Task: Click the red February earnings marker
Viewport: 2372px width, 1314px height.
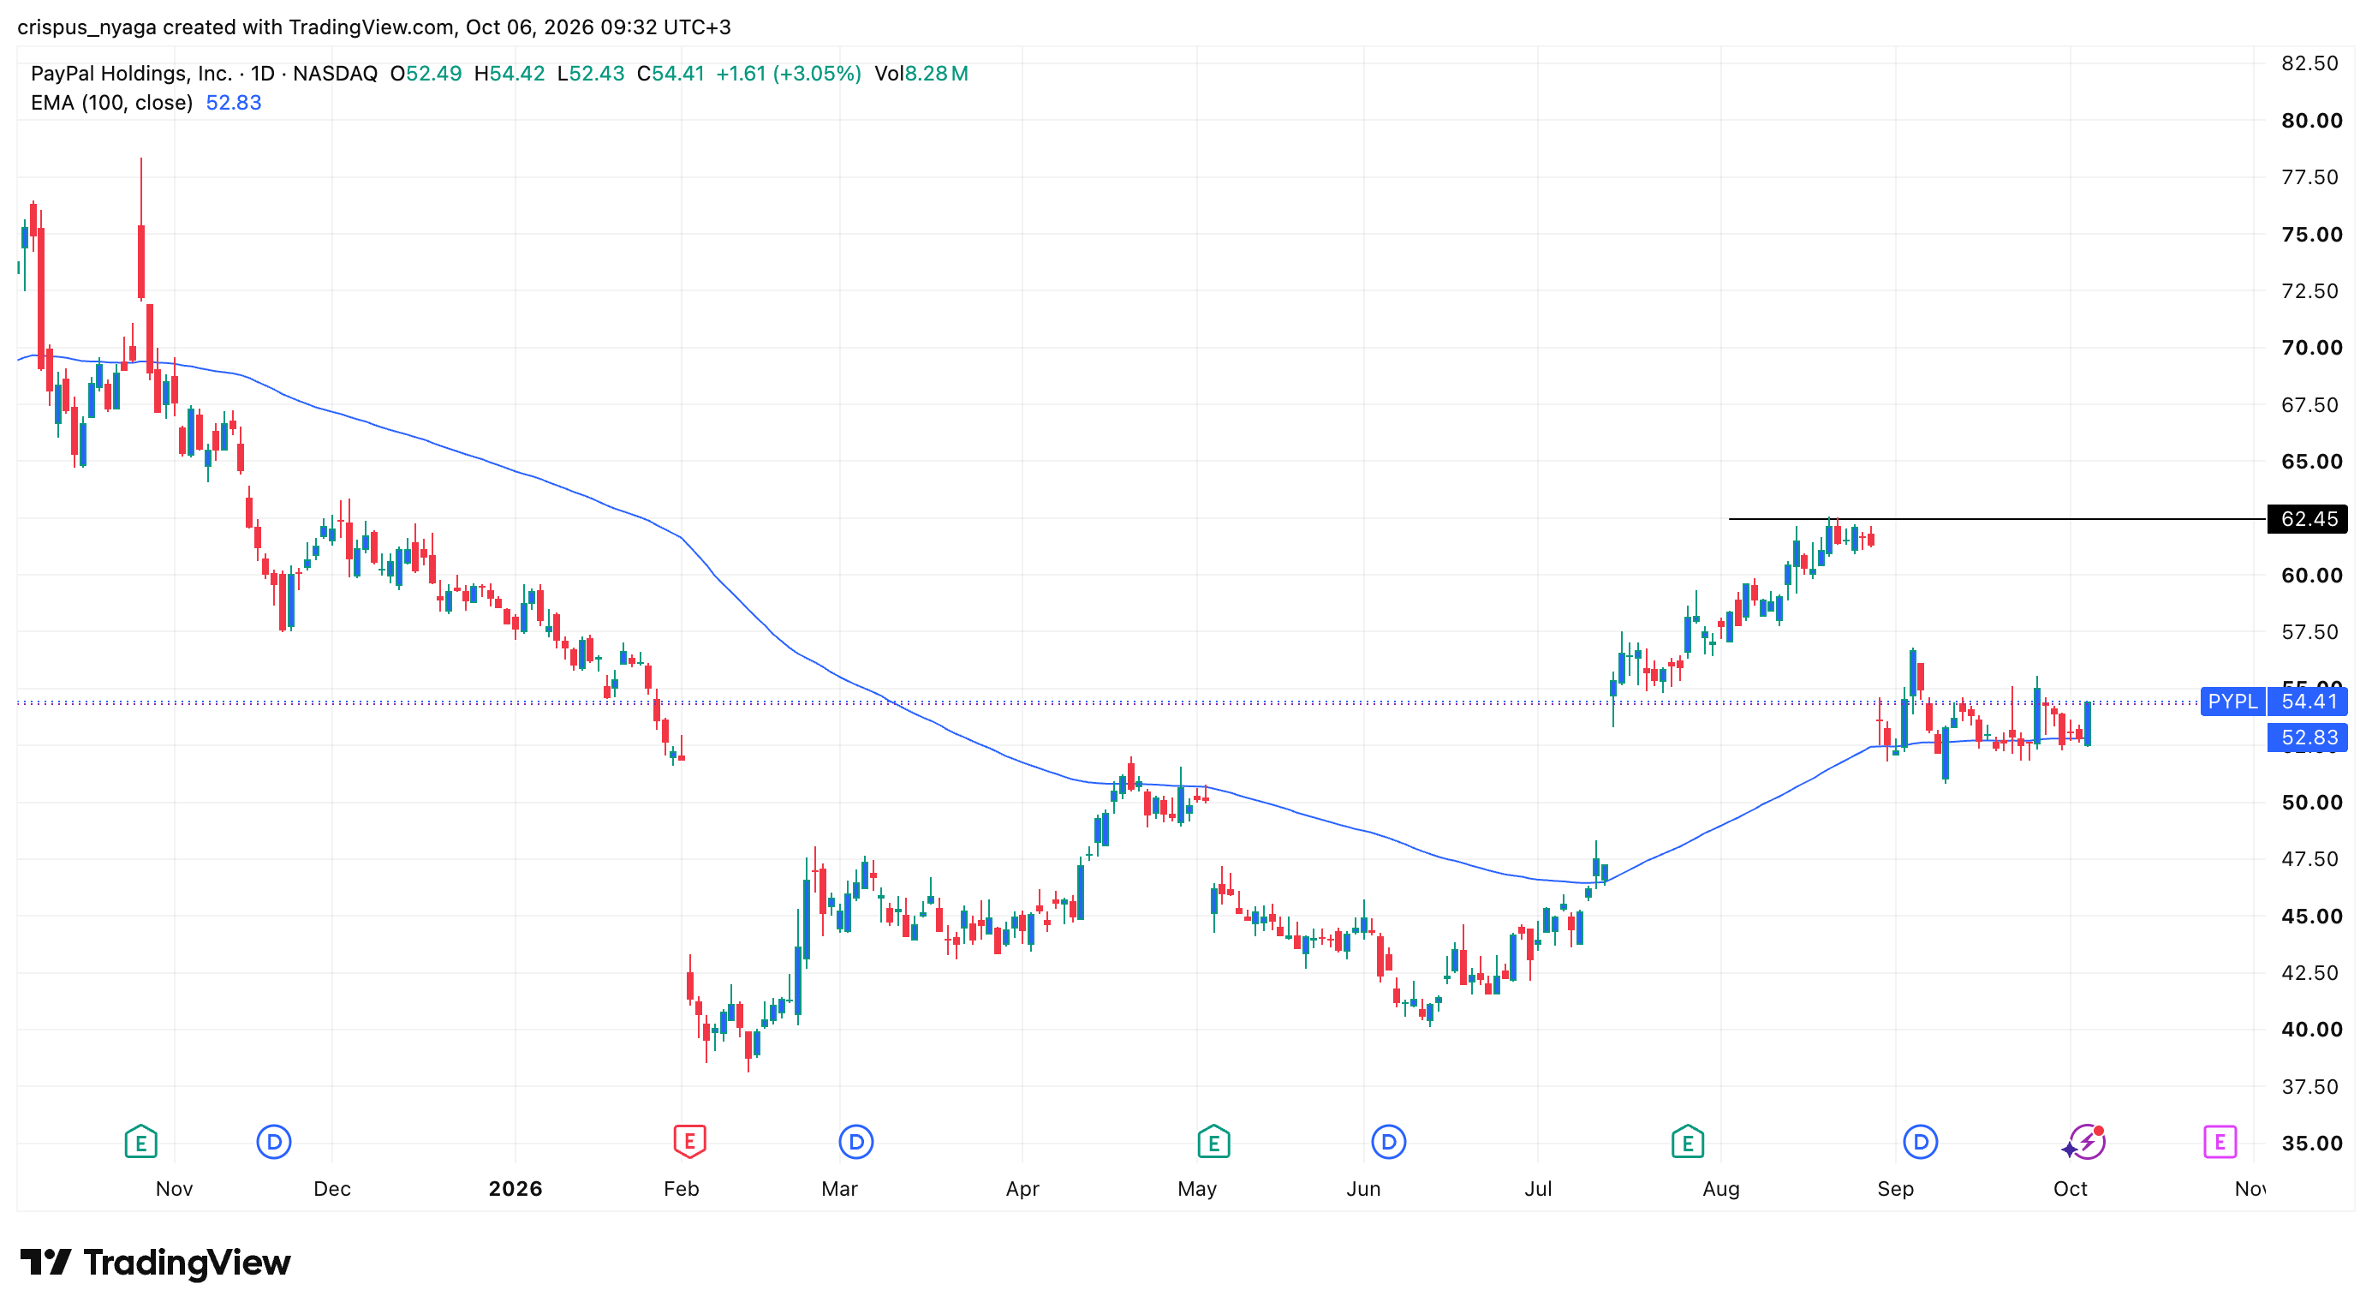Action: click(688, 1142)
